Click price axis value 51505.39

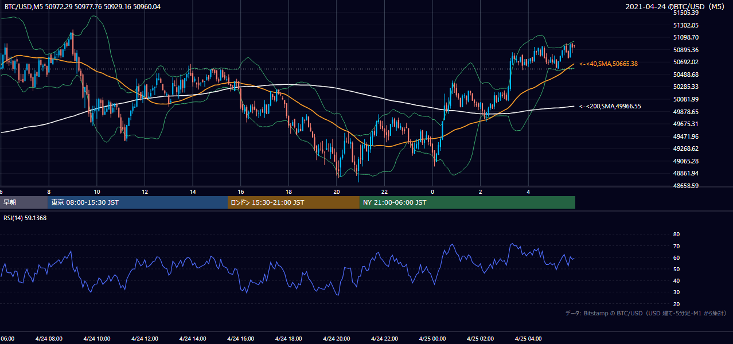tap(685, 13)
